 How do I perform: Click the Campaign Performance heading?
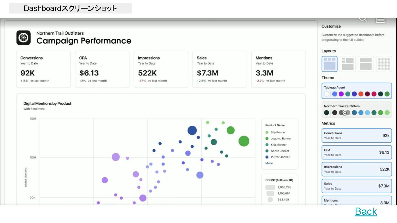coord(84,41)
